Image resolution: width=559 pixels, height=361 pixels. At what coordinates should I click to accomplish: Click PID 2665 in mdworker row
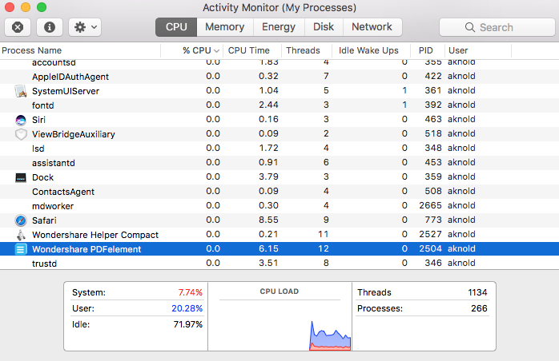tap(430, 205)
